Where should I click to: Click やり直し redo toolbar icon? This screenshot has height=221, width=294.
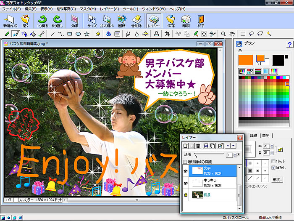point(58,21)
